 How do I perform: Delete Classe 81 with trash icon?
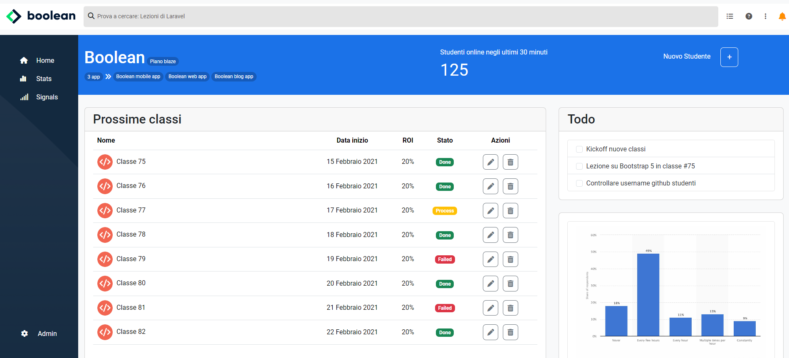click(510, 308)
